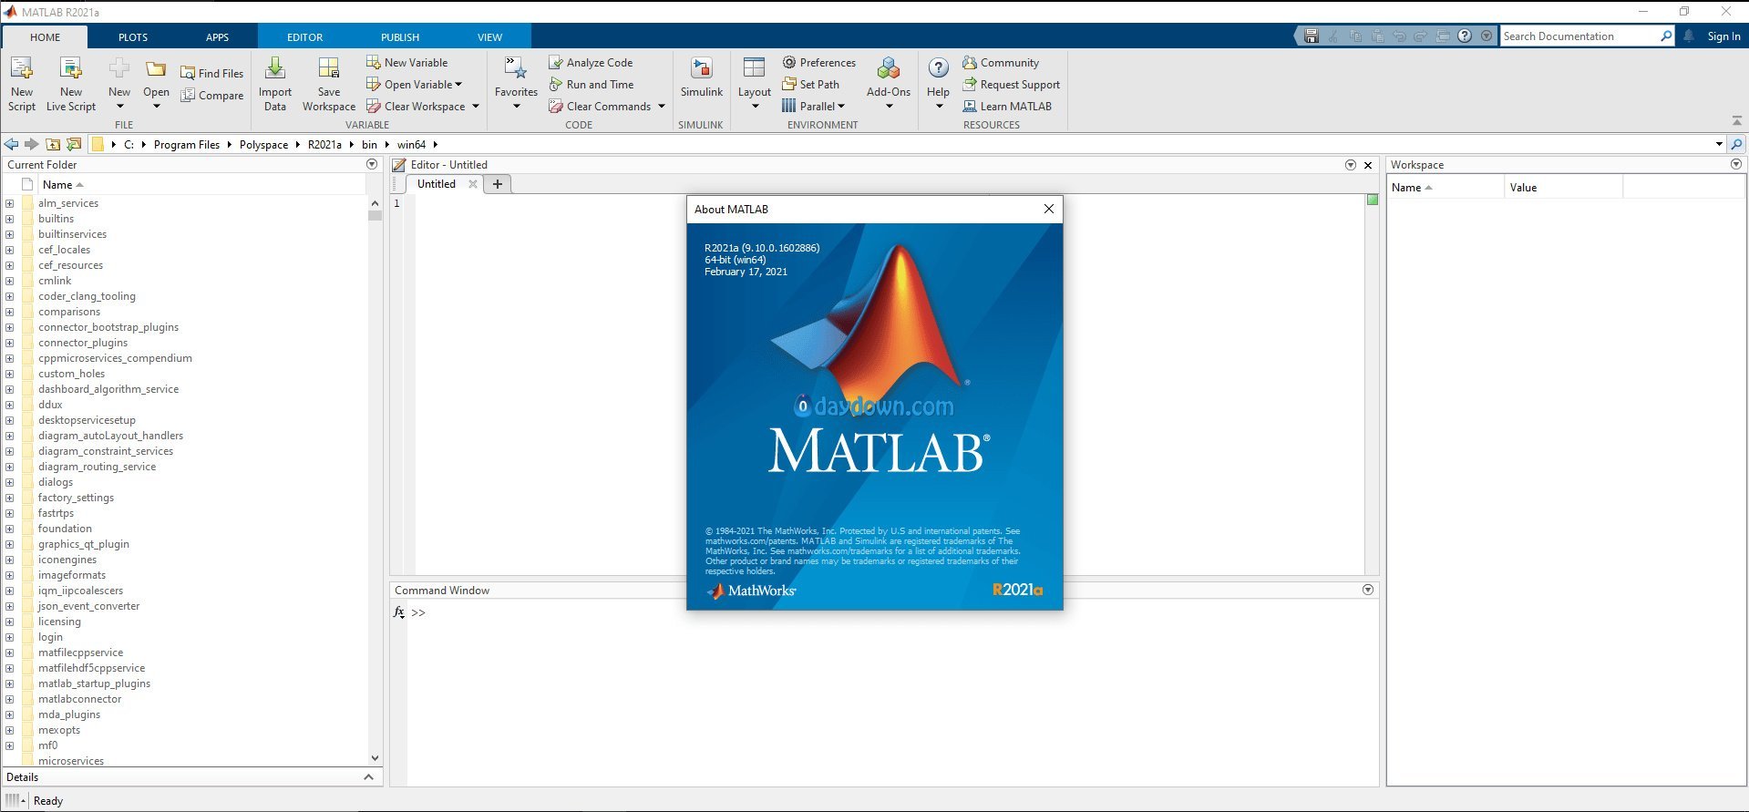Click the up one level folder icon
This screenshot has width=1749, height=812.
pos(53,144)
